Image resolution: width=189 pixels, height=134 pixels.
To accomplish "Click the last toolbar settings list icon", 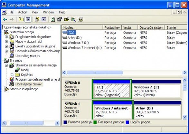I will tap(80, 19).
